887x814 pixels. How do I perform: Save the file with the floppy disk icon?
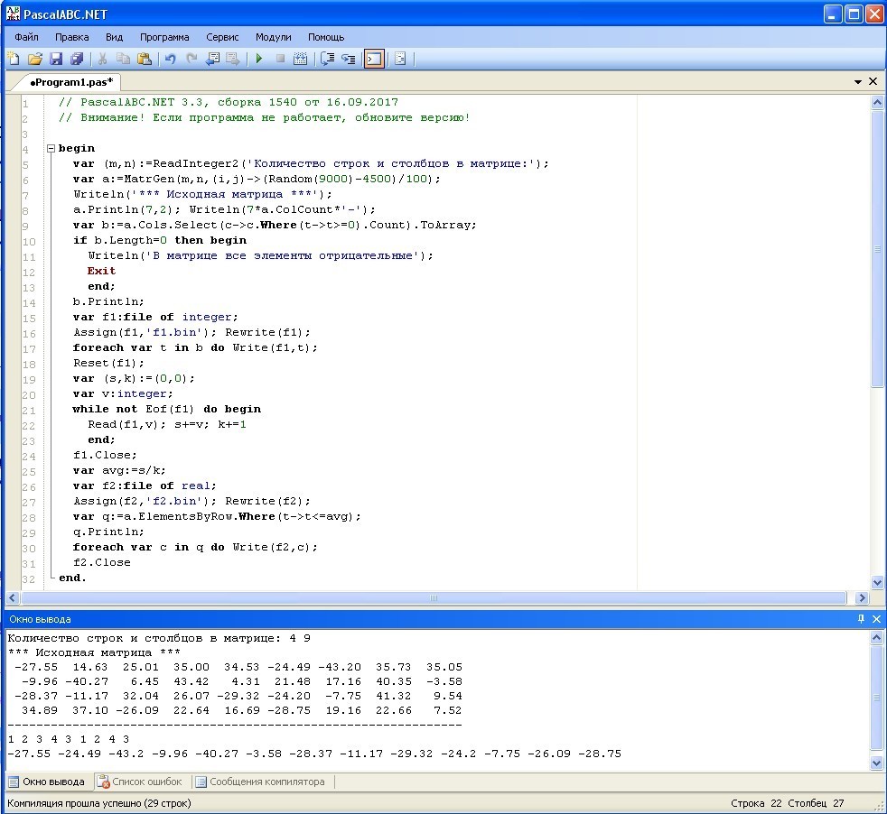(x=56, y=59)
